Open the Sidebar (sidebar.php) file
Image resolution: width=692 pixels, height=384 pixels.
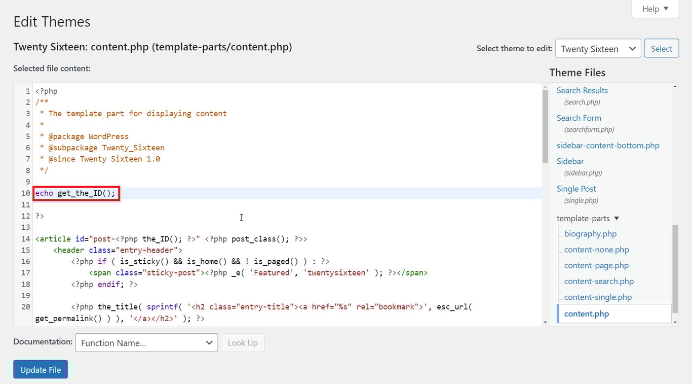point(569,161)
